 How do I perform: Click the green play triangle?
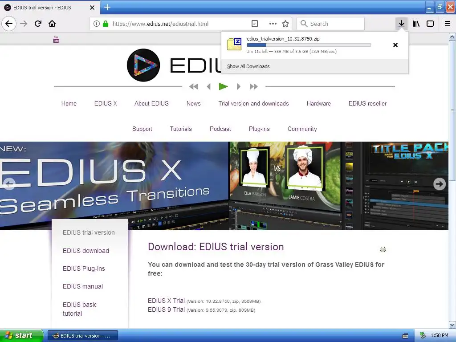[x=224, y=86]
